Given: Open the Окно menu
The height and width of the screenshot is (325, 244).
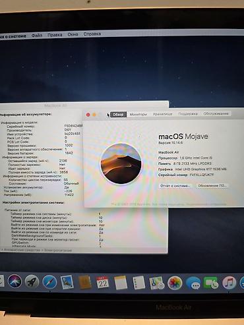Looking at the screenshot, I should click(x=73, y=34).
